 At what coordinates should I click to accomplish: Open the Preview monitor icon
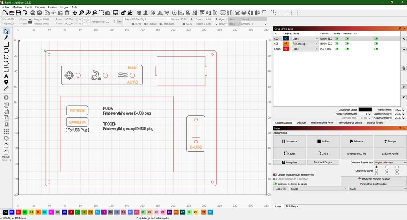(x=115, y=13)
